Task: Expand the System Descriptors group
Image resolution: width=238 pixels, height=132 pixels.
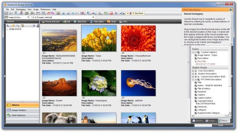Action: [x=193, y=74]
